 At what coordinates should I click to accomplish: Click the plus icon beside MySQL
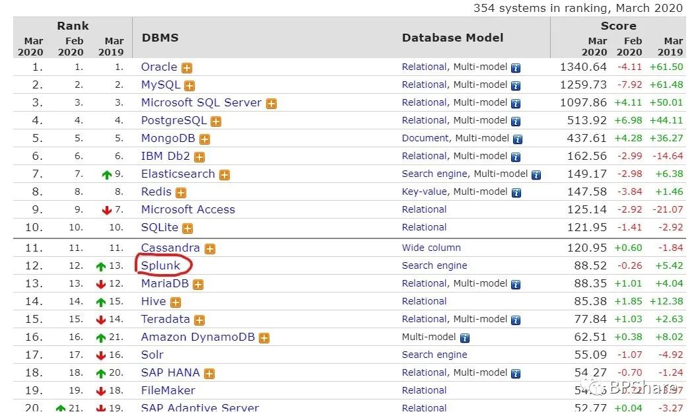190,86
